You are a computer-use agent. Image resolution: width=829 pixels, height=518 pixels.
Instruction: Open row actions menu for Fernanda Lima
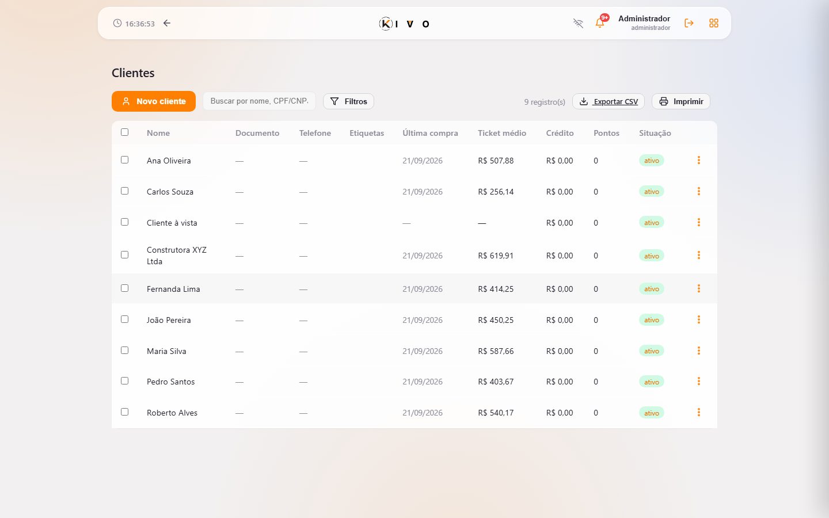[699, 288]
